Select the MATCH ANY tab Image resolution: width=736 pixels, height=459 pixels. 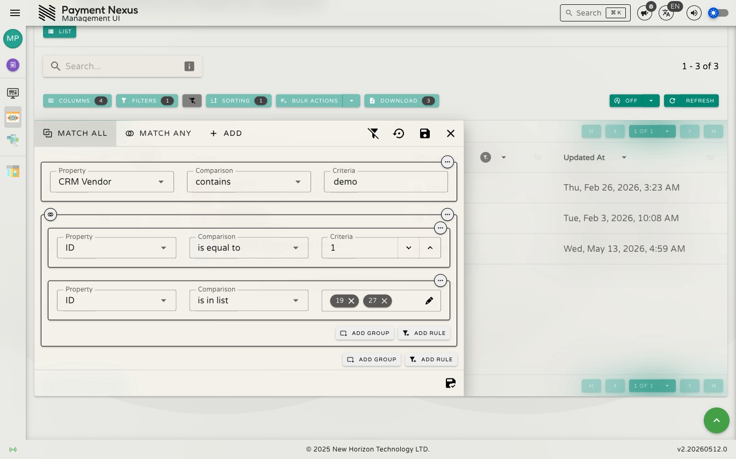[x=158, y=133]
